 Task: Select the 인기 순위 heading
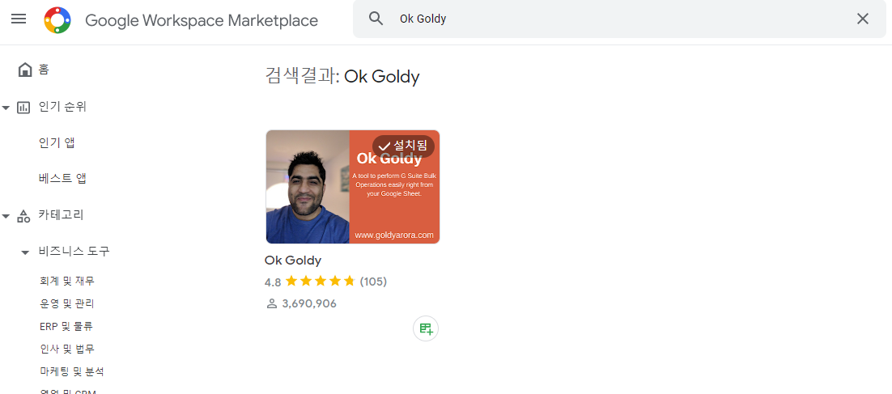(62, 107)
